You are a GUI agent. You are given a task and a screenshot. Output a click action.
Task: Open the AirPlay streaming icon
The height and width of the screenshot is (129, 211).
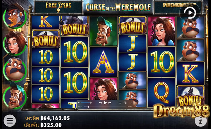point(120,103)
